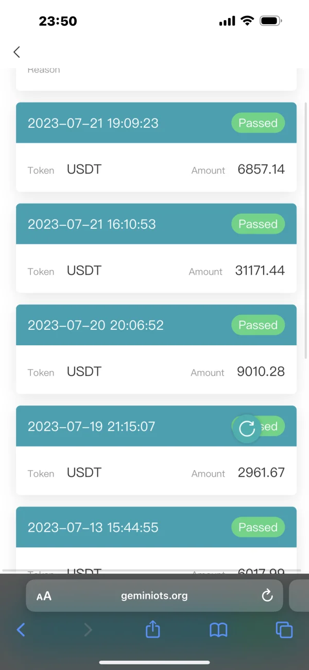Open the AA reader settings menu
The width and height of the screenshot is (309, 670).
[44, 596]
